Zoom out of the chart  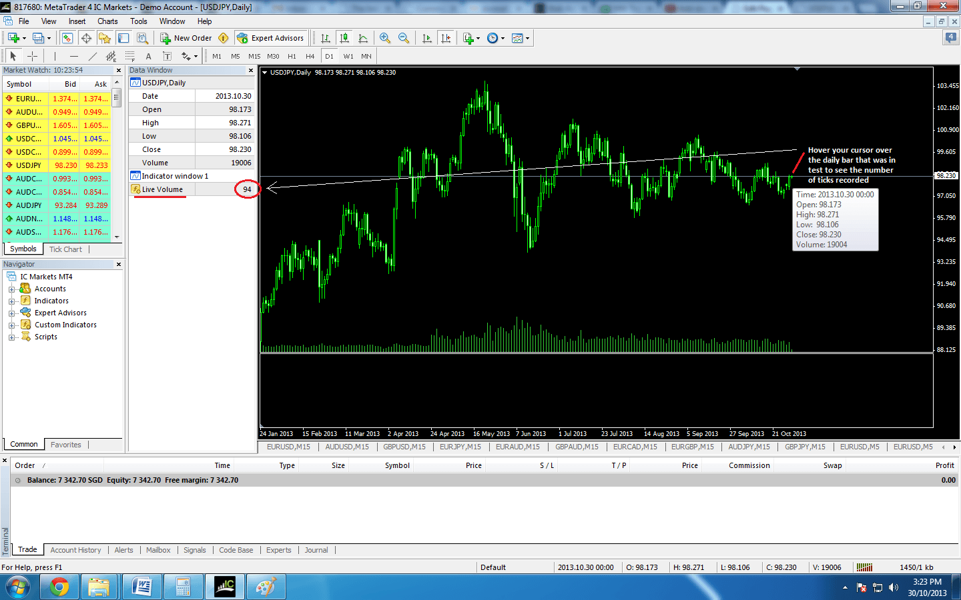[403, 38]
